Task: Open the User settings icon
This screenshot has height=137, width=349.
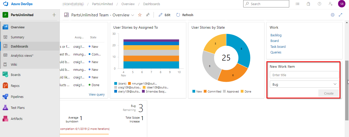Action: 330,4
